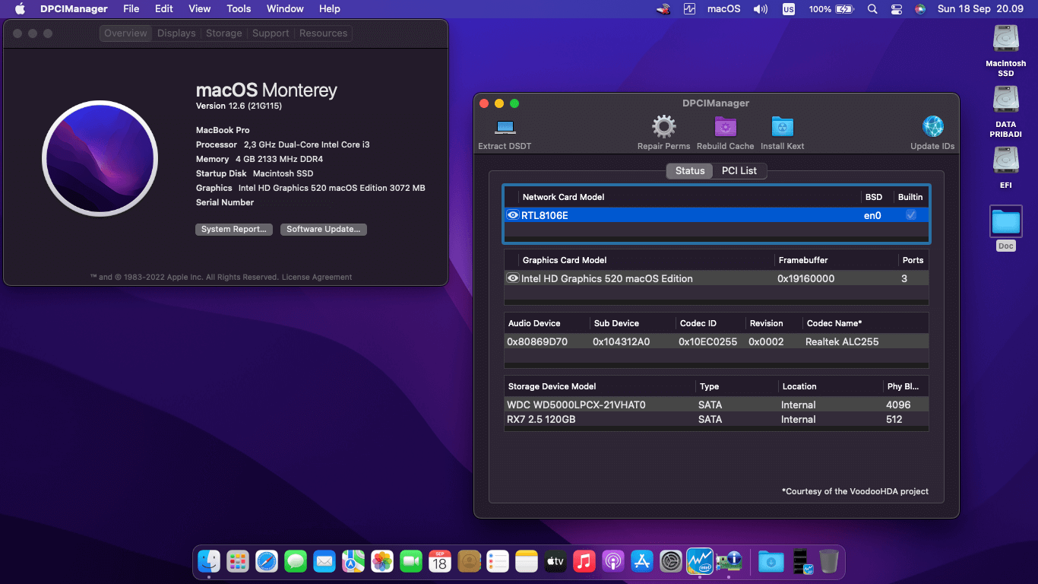Open the DPCIManager app menu
Image resolution: width=1038 pixels, height=584 pixels.
pyautogui.click(x=74, y=9)
